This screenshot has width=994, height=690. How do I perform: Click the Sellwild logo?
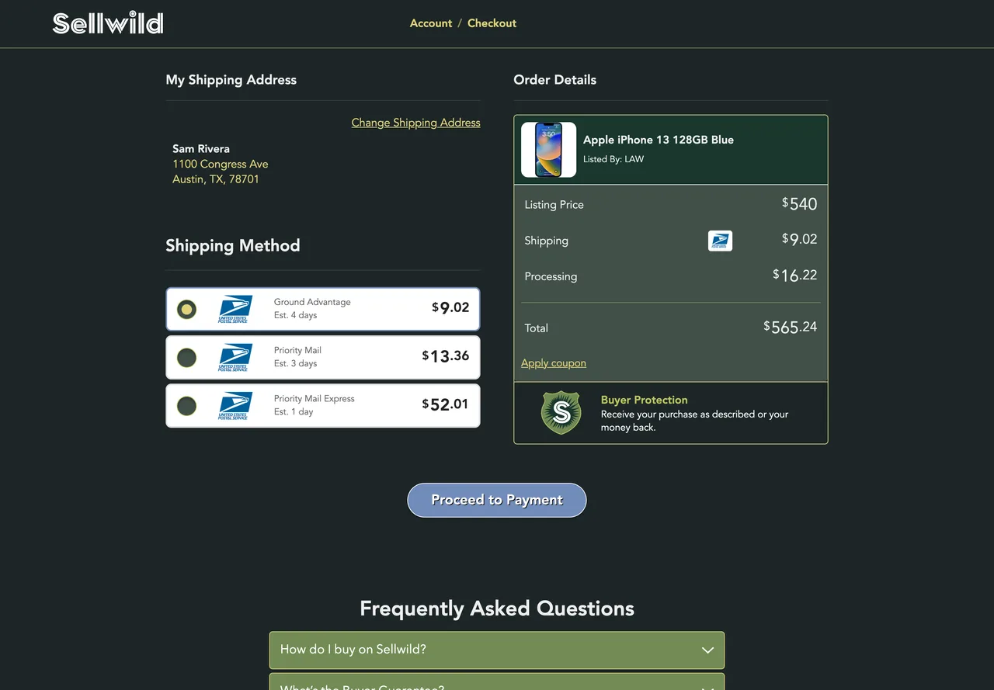coord(108,23)
